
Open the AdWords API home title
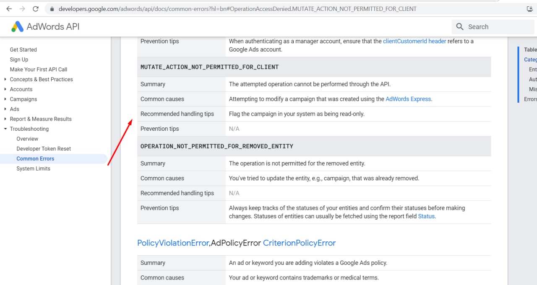[53, 27]
